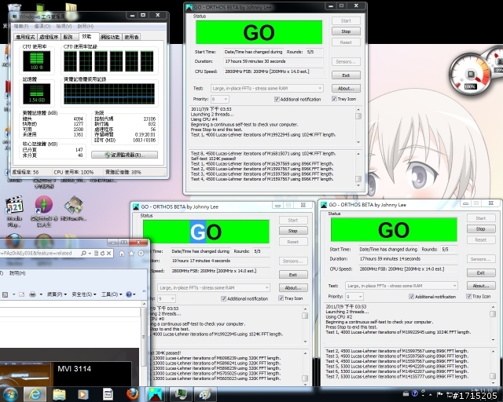Launch Firefox from the taskbar

132,394
